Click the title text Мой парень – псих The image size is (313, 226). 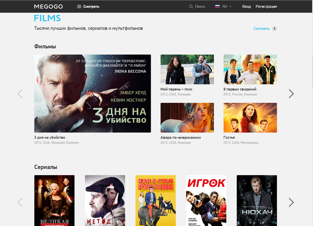176,89
